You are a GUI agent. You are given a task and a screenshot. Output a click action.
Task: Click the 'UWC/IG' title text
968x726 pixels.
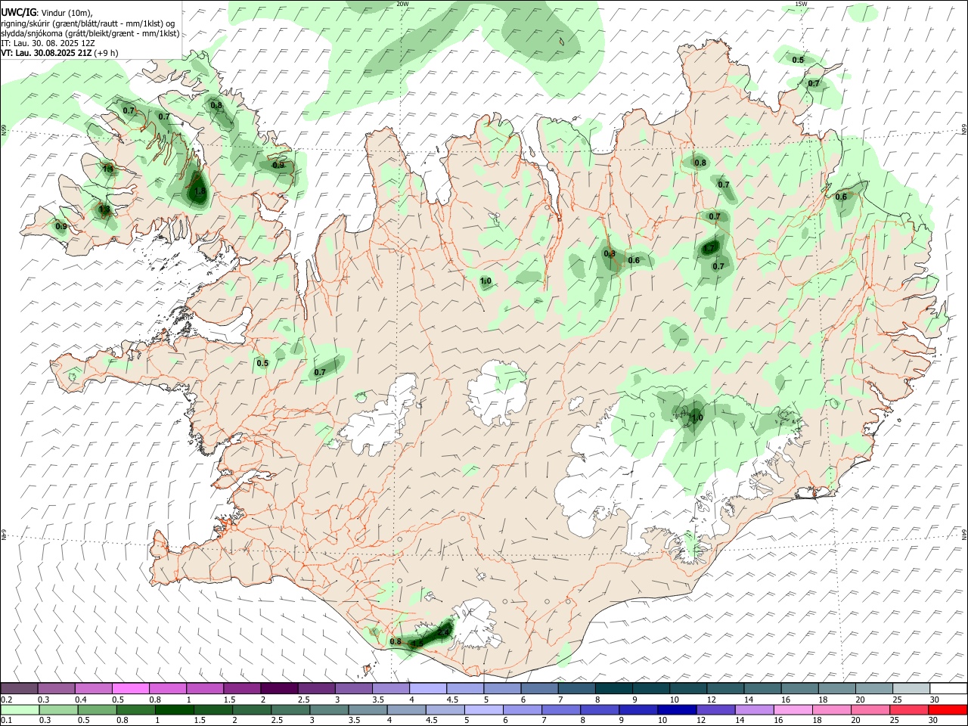pos(17,12)
